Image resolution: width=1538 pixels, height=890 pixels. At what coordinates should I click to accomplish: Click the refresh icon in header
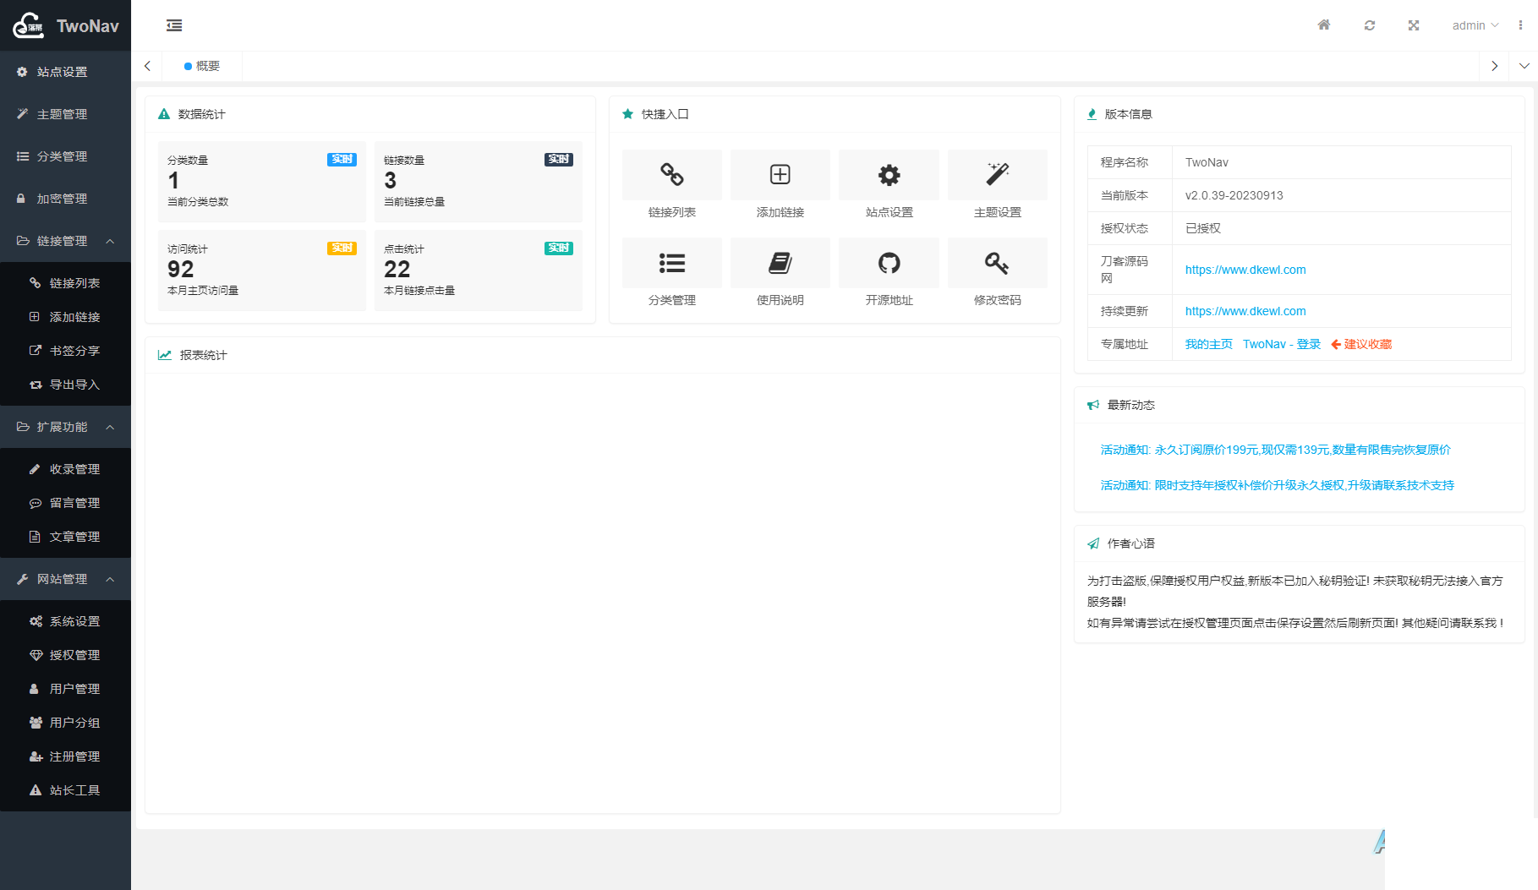(1370, 25)
